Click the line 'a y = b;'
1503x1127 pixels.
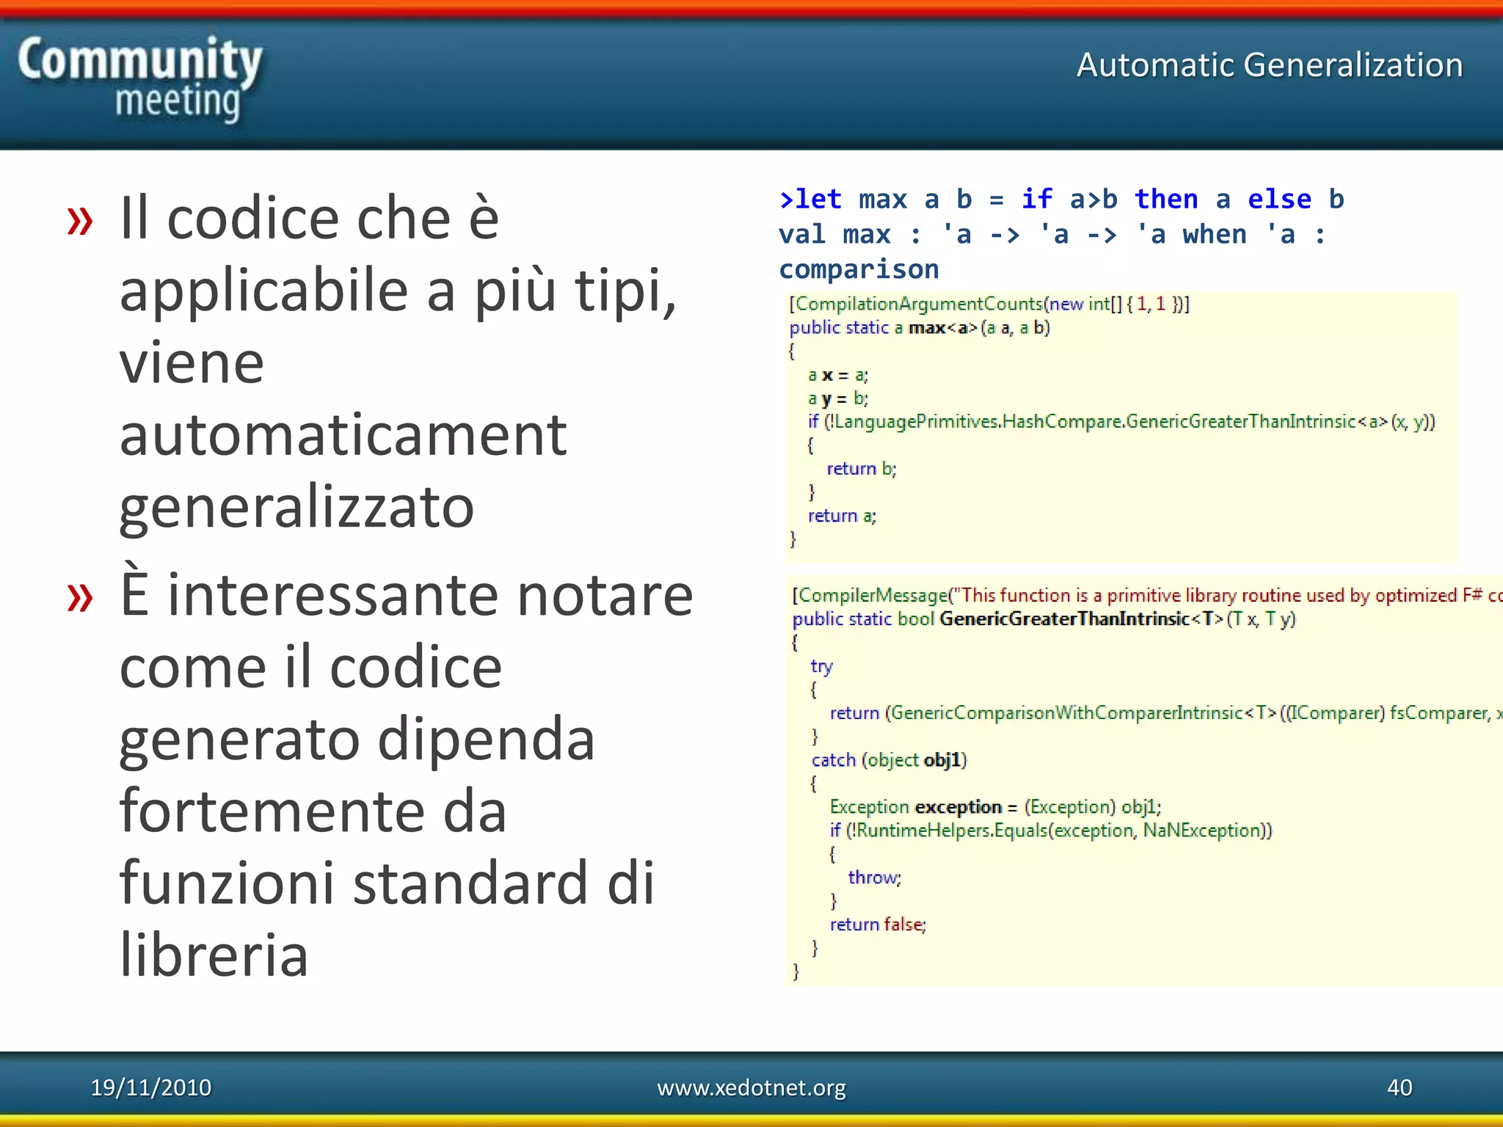tap(838, 398)
